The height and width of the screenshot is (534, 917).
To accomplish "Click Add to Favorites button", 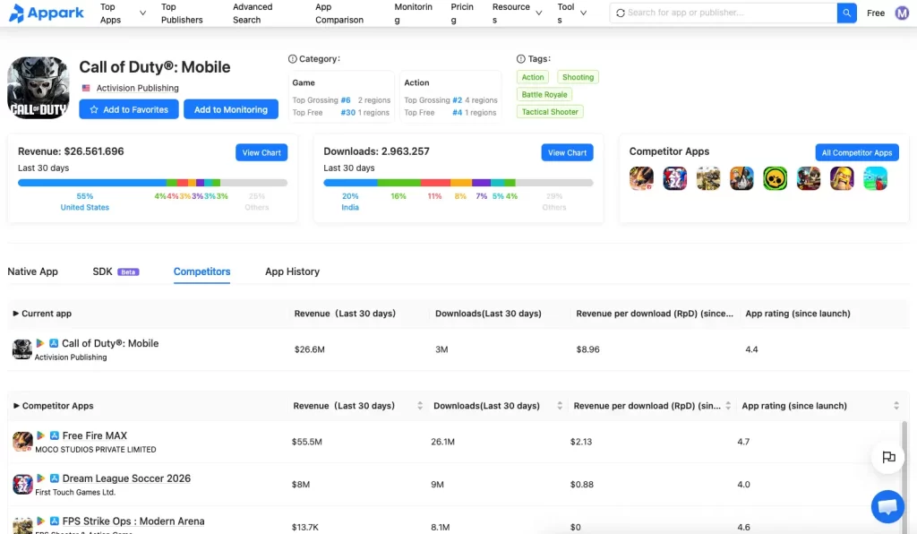I will [129, 109].
